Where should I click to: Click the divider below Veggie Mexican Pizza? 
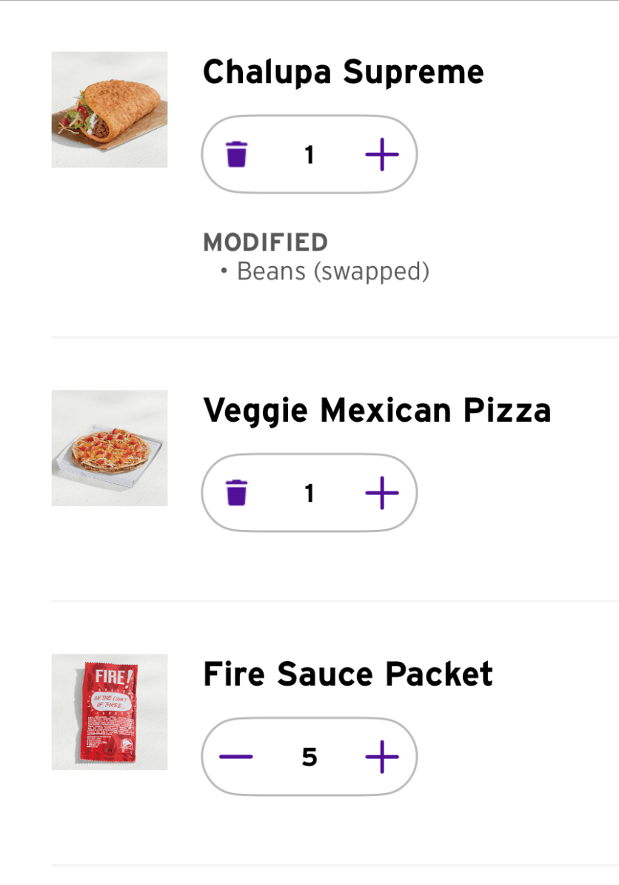point(335,601)
